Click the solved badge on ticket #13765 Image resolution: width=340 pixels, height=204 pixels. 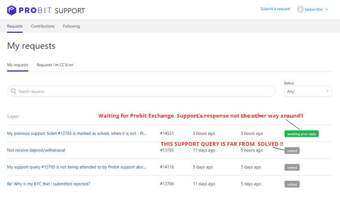292,151
